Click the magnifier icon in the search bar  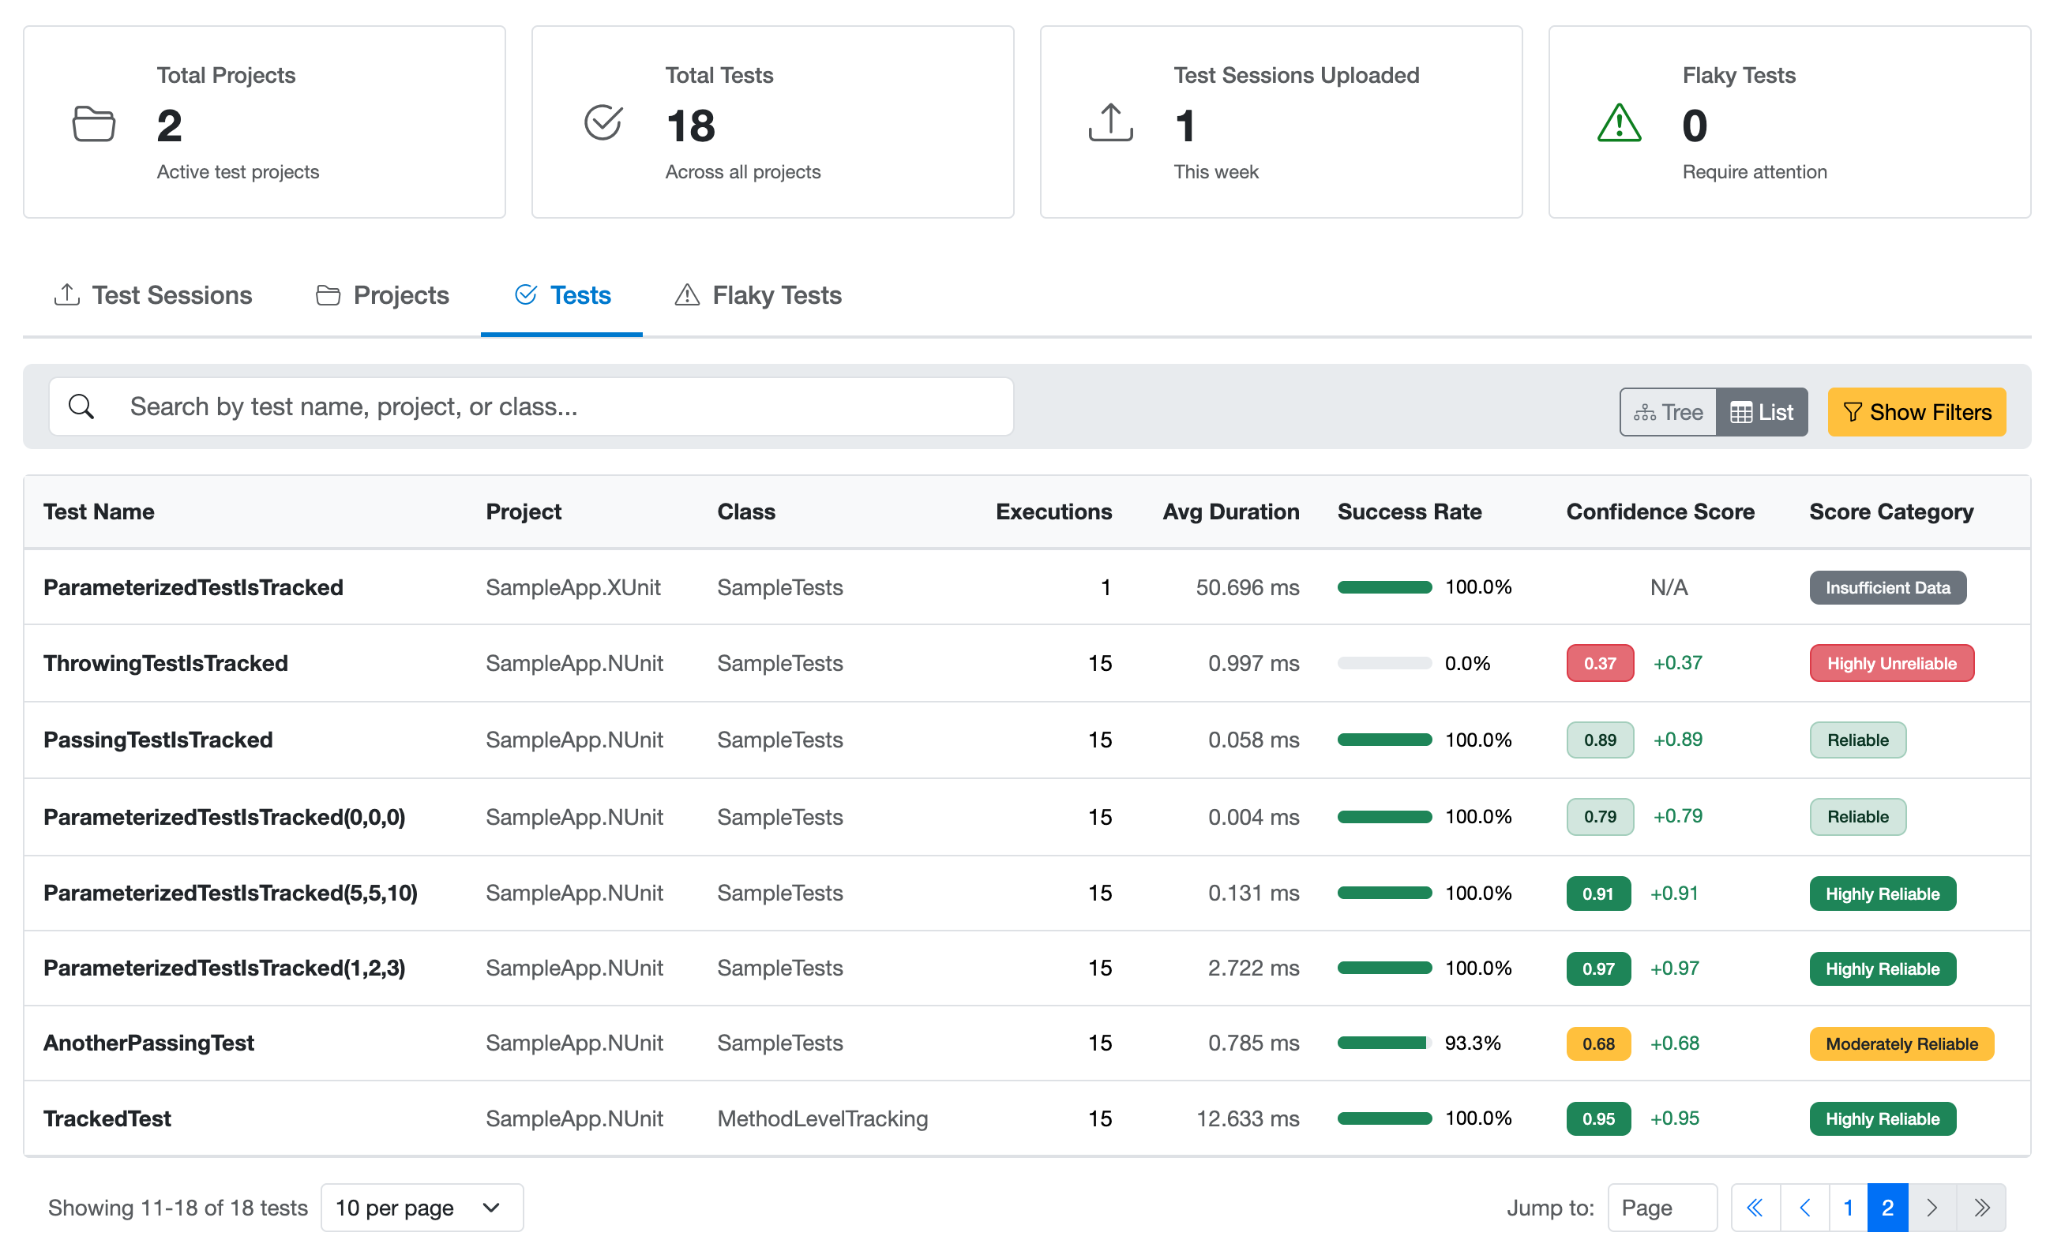pos(81,406)
